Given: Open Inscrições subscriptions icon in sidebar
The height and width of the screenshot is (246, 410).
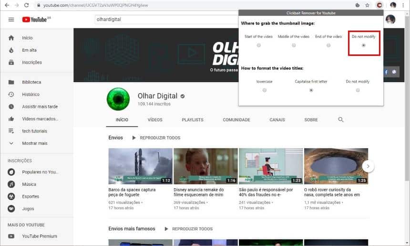Looking at the screenshot, I should pyautogui.click(x=11, y=63).
